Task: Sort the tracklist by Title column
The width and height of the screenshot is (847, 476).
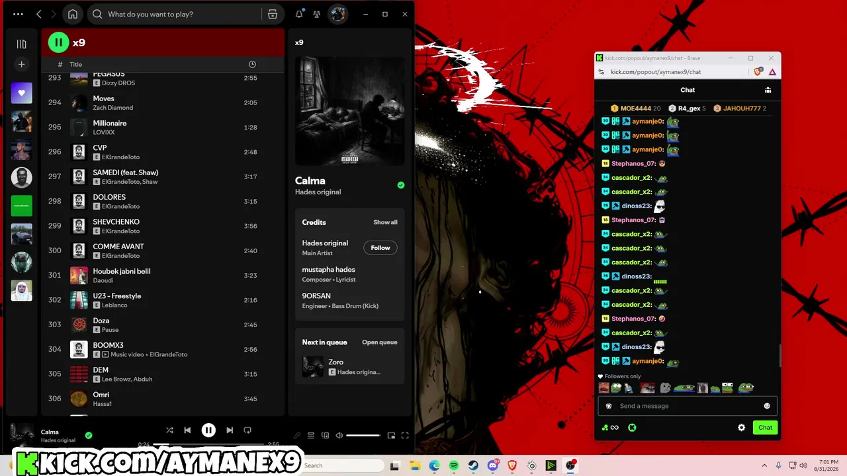Action: tap(76, 64)
